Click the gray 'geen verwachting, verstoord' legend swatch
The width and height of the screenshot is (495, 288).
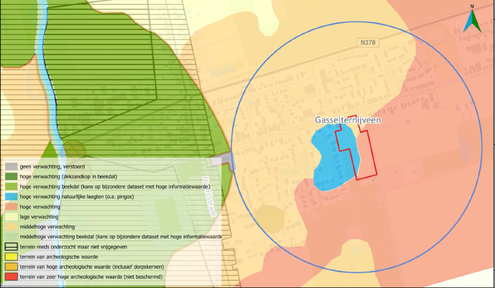10,167
